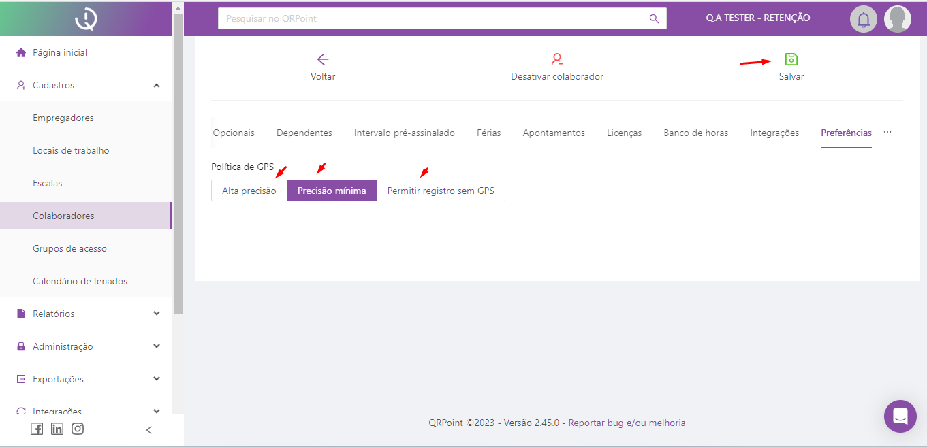The width and height of the screenshot is (927, 447).
Task: Open the notifications bell icon
Action: [863, 19]
